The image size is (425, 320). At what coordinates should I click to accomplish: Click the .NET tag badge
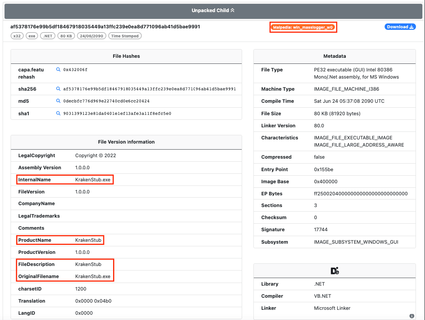pyautogui.click(x=48, y=36)
